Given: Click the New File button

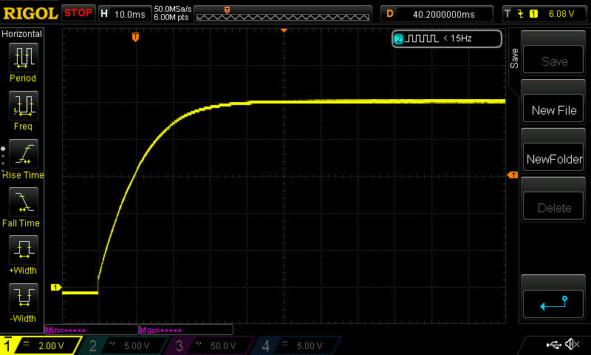Looking at the screenshot, I should click(x=553, y=108).
